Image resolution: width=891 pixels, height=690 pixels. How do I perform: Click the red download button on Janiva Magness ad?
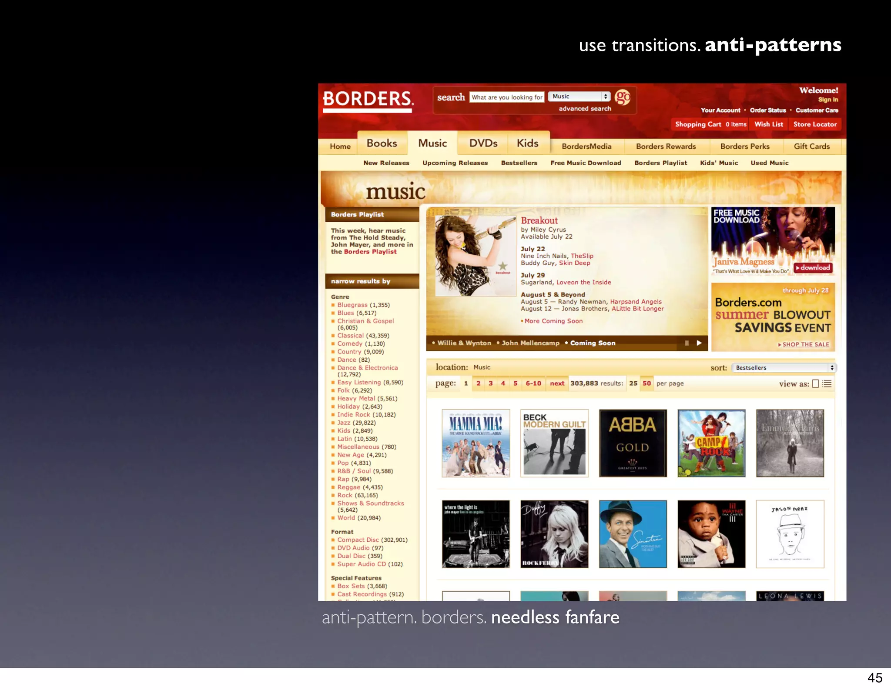(x=813, y=268)
